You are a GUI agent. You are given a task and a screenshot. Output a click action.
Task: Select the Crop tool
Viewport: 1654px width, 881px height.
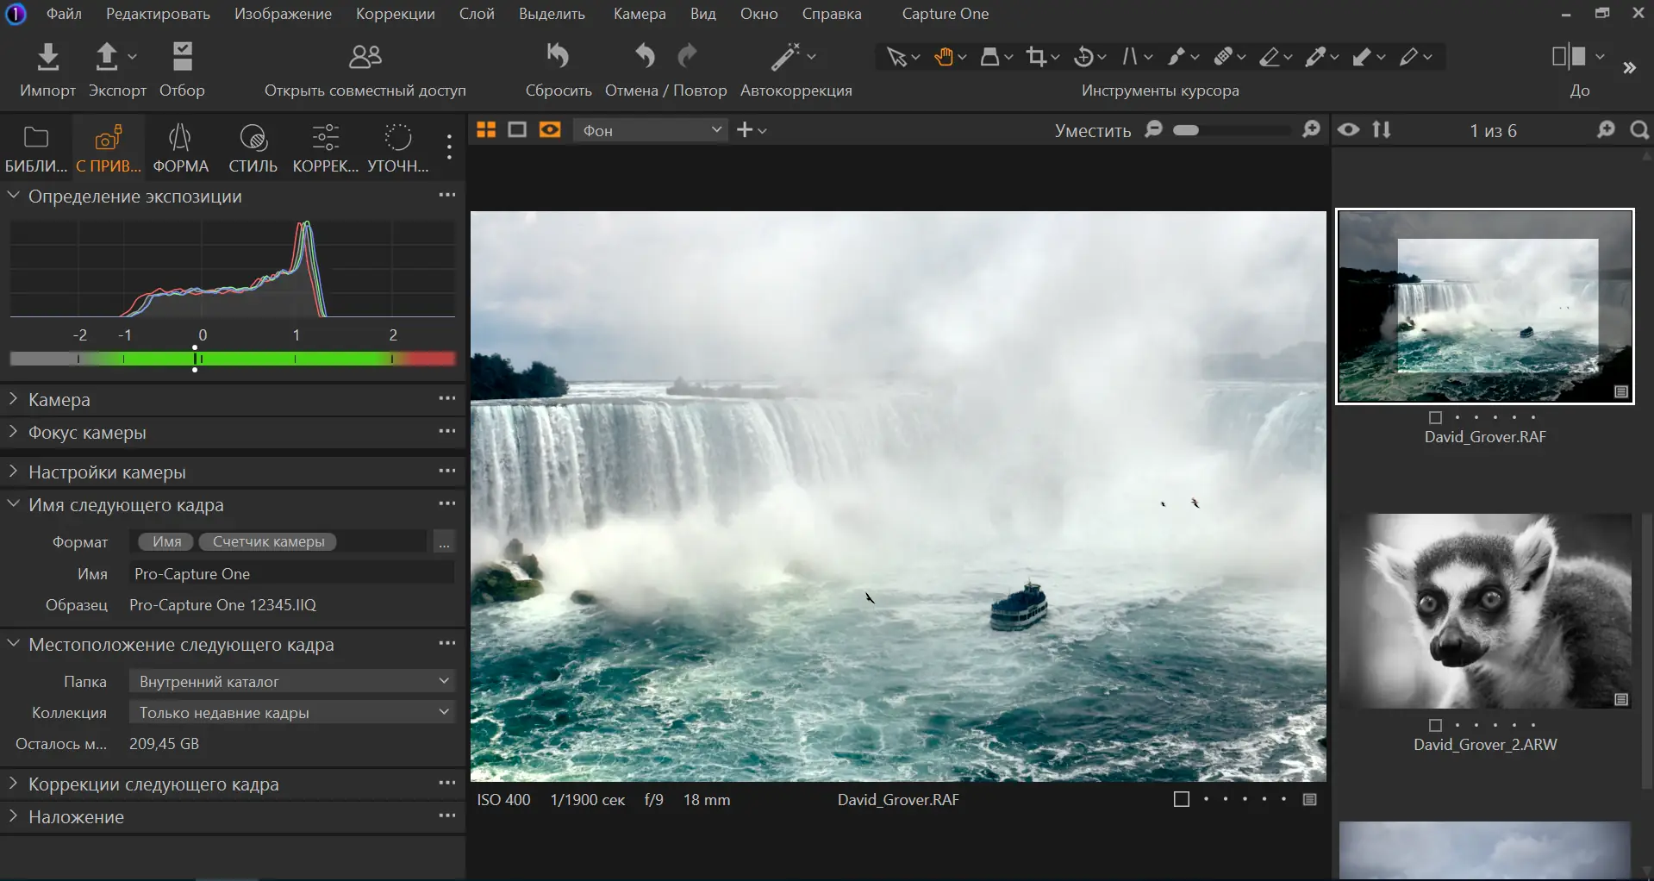[x=1036, y=57]
